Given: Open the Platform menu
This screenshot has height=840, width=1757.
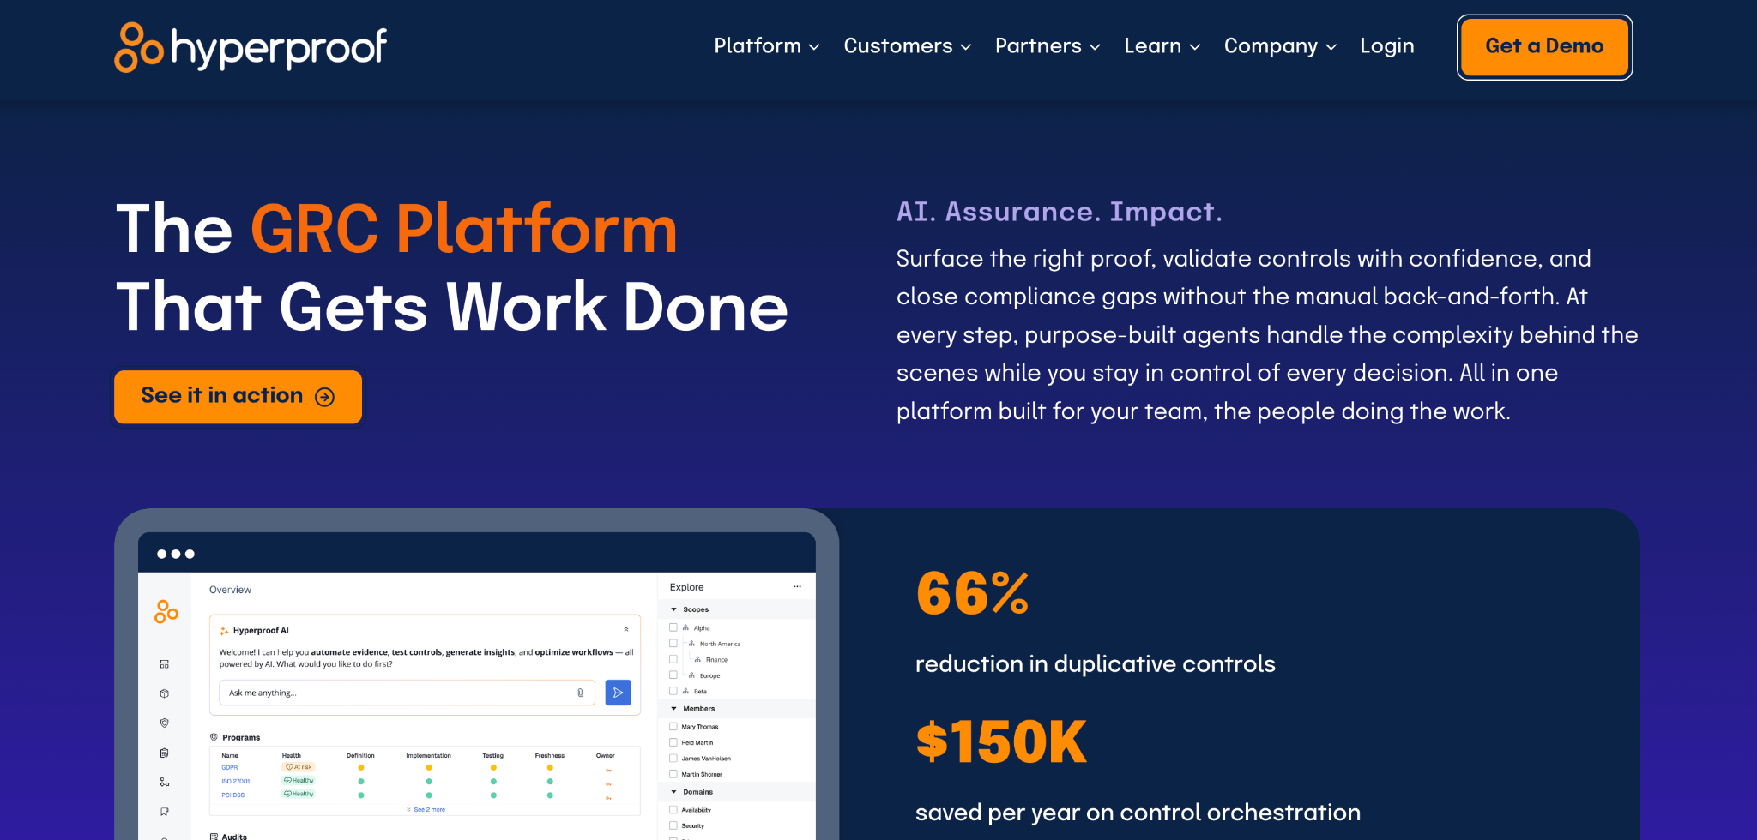Looking at the screenshot, I should (x=767, y=46).
